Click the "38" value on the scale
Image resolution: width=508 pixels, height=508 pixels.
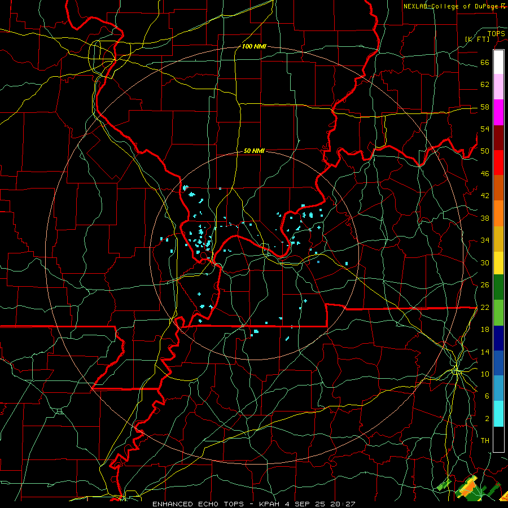point(485,218)
